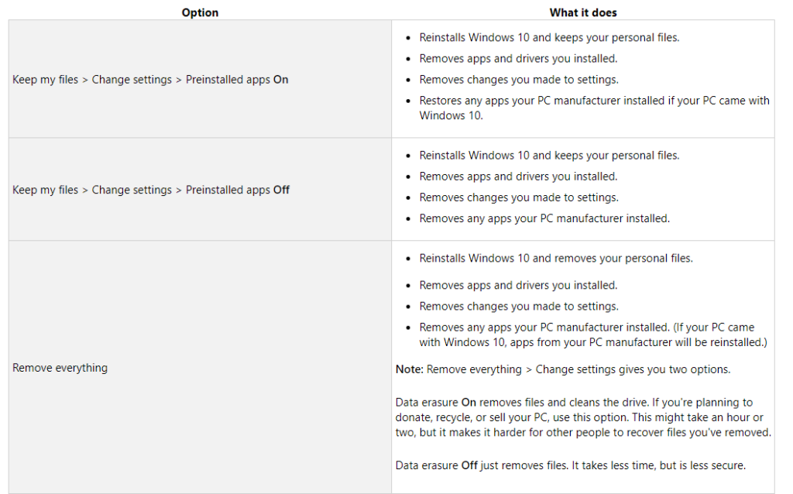Image resolution: width=793 pixels, height=494 pixels.
Task: Click the bold Note: label
Action: point(409,369)
